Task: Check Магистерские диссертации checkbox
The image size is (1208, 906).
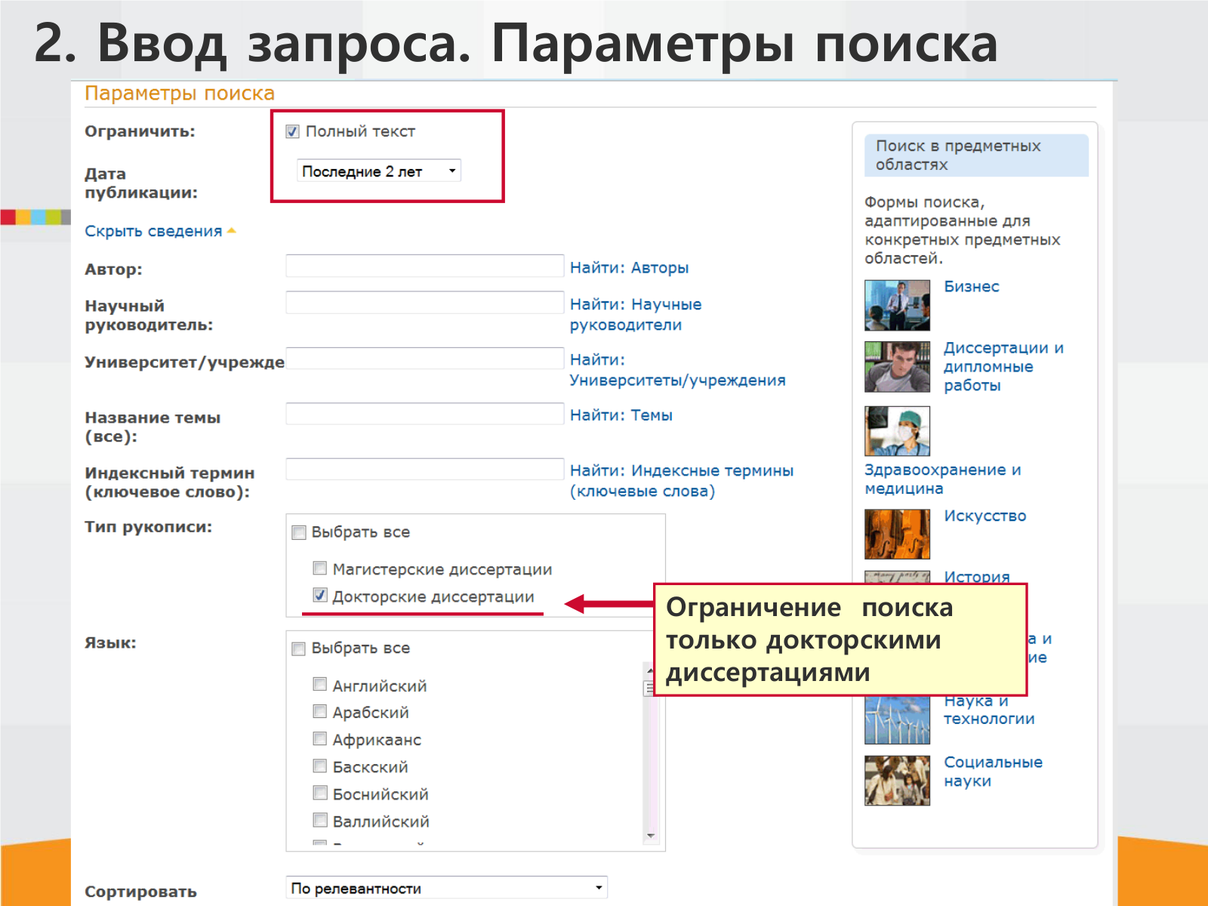Action: pos(320,568)
